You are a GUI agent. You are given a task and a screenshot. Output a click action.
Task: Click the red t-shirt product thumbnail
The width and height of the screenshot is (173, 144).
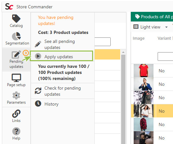click(144, 71)
